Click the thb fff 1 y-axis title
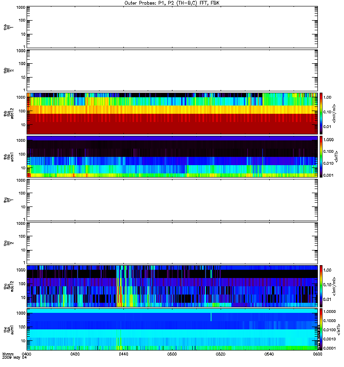 pos(9,27)
